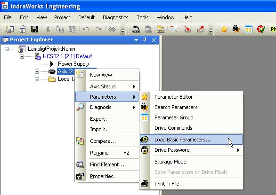Click the copy toolbar icon
The width and height of the screenshot is (276, 195).
(60, 29)
